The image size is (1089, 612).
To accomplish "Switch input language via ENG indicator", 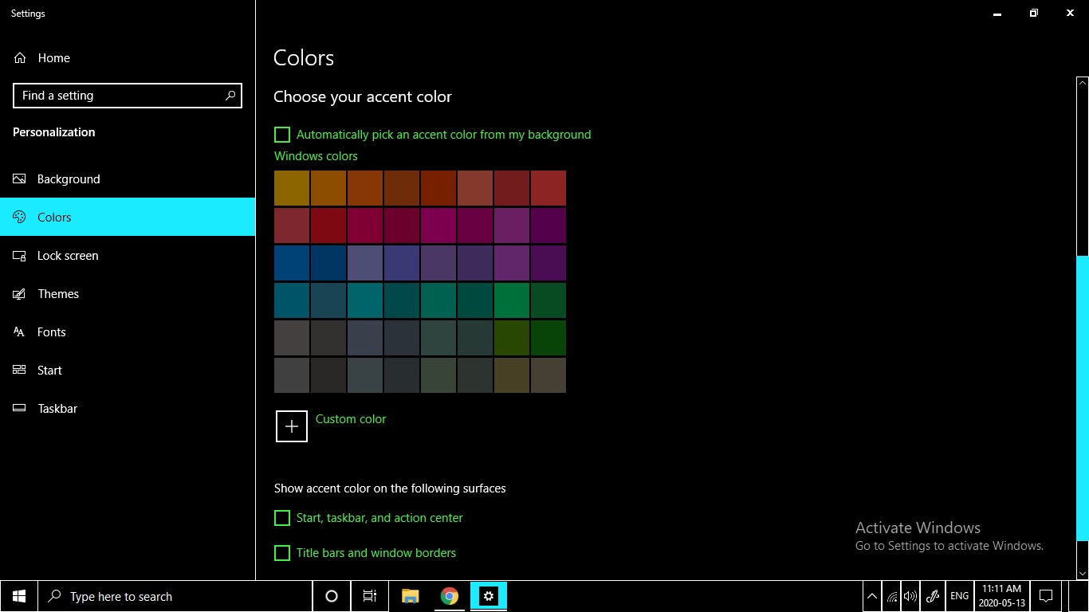I will [x=960, y=596].
